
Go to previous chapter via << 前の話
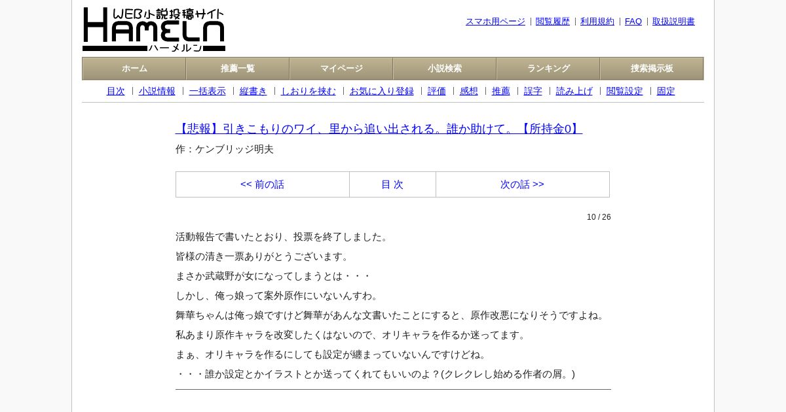click(x=263, y=184)
